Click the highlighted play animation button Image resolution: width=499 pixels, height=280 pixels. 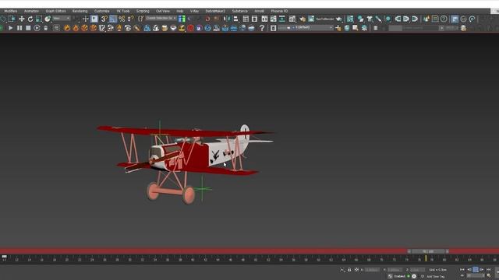click(x=476, y=270)
